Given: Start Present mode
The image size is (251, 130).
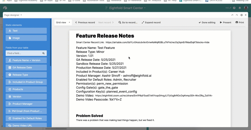Looking at the screenshot, I should coord(226,23).
